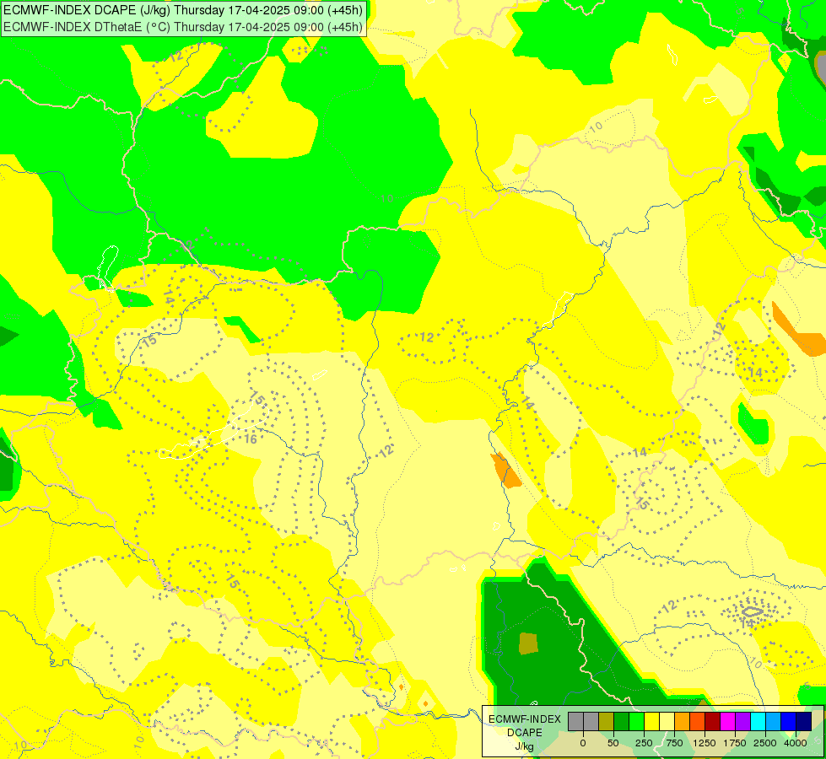Screen dimensions: 826x759
Task: Pick the red-orange legend swatch
Action: [x=698, y=721]
